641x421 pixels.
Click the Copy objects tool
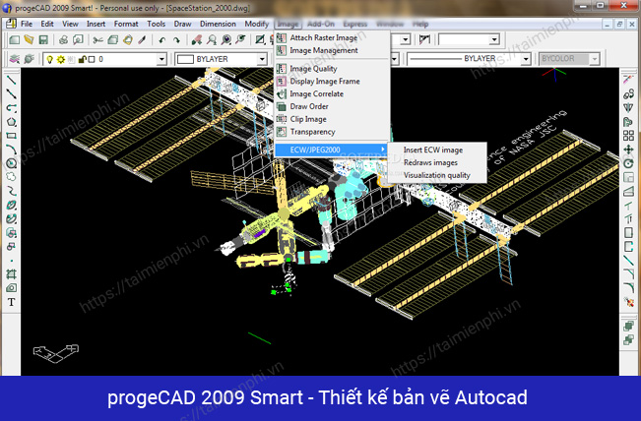point(628,93)
